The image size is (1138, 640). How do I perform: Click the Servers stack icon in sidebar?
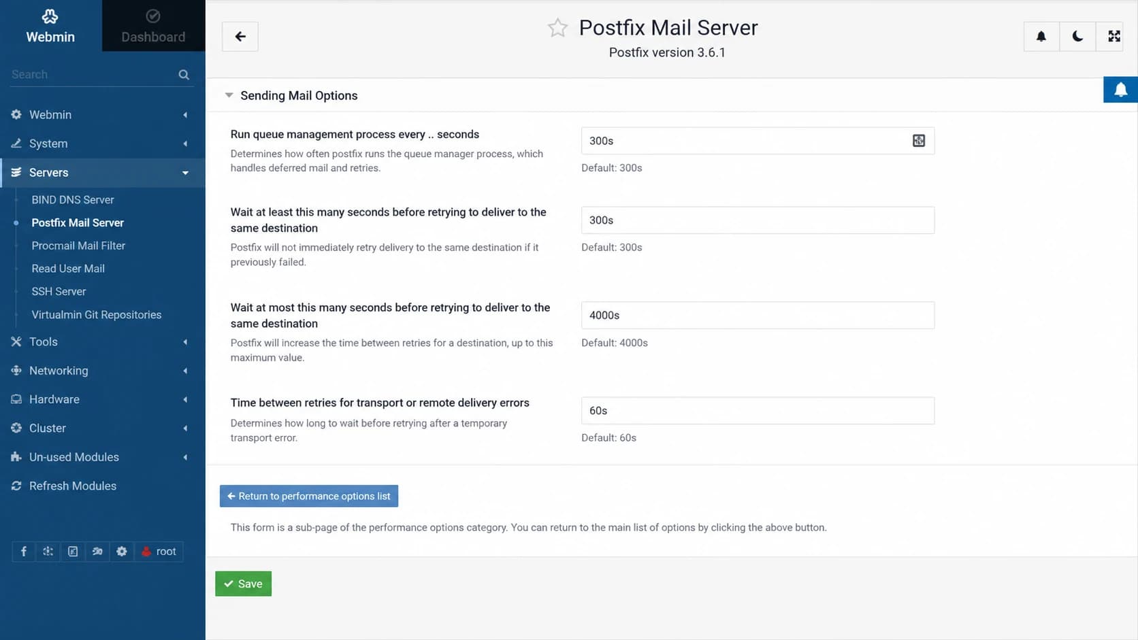(16, 173)
